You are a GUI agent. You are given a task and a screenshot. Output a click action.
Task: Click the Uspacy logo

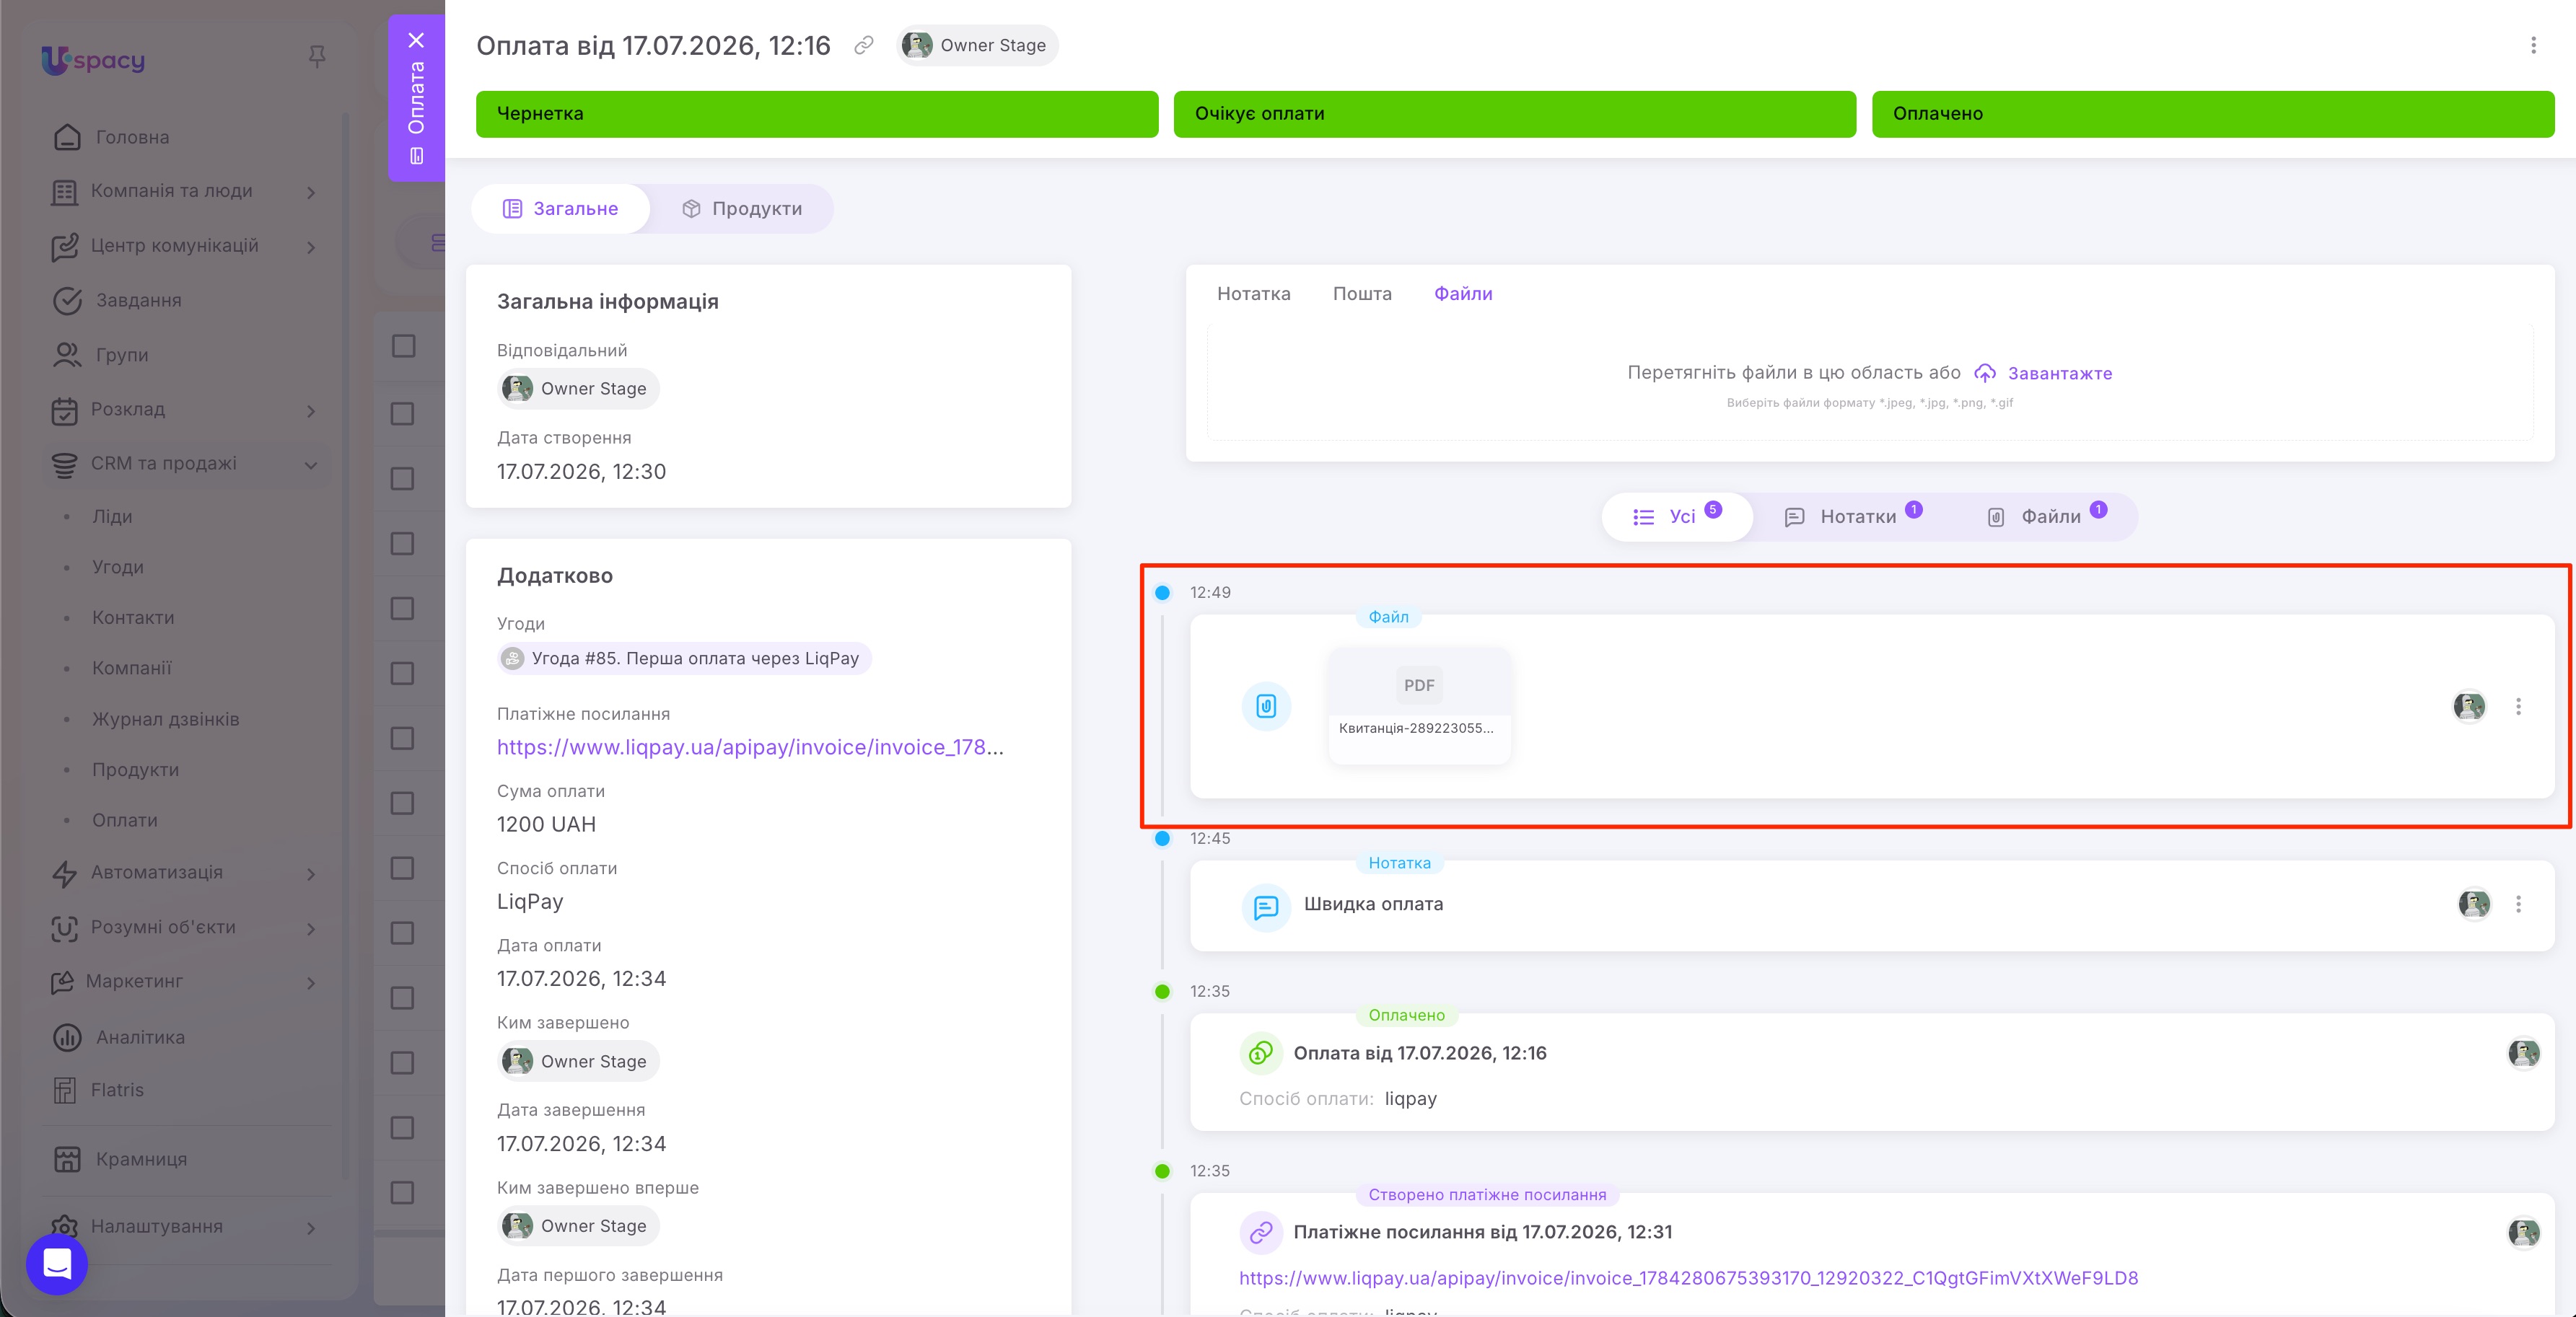click(93, 60)
